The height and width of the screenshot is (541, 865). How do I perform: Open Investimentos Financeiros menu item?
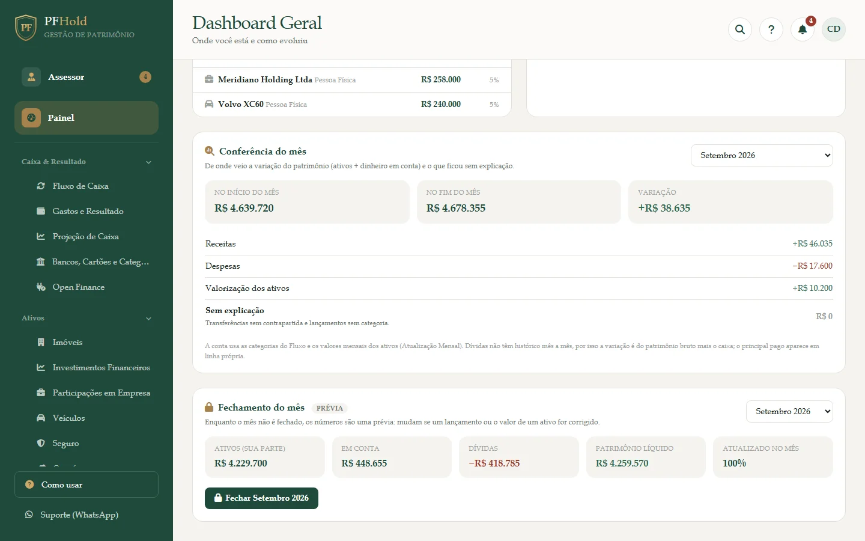(x=86, y=368)
